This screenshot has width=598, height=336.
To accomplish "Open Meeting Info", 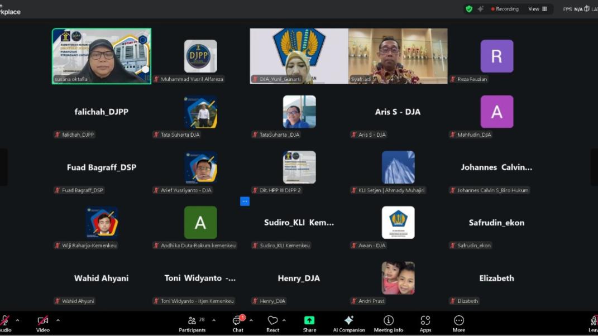I will coord(389,323).
